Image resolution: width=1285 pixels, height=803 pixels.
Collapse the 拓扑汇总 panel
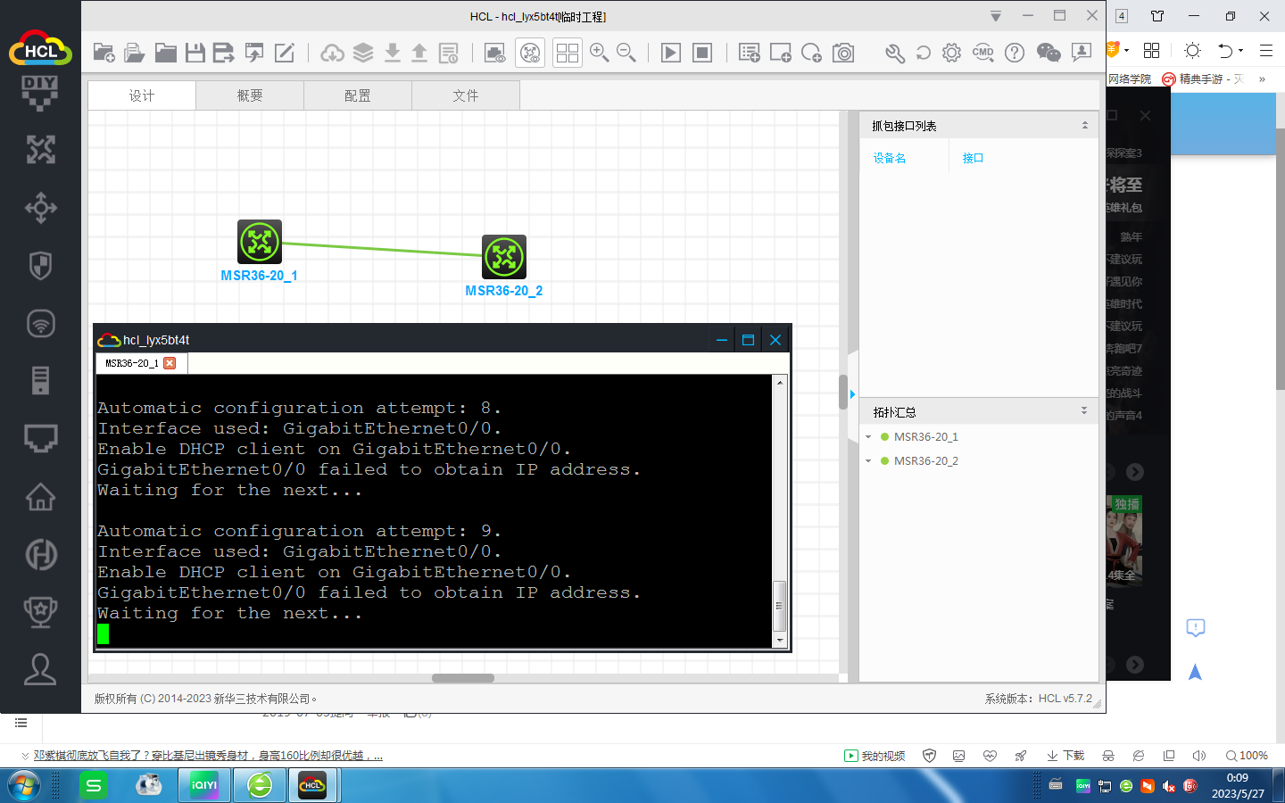1084,411
